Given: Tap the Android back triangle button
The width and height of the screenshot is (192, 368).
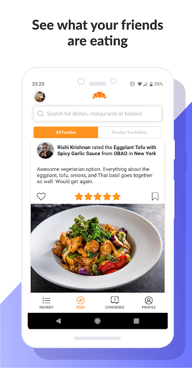Looking at the screenshot, I should click(x=58, y=321).
